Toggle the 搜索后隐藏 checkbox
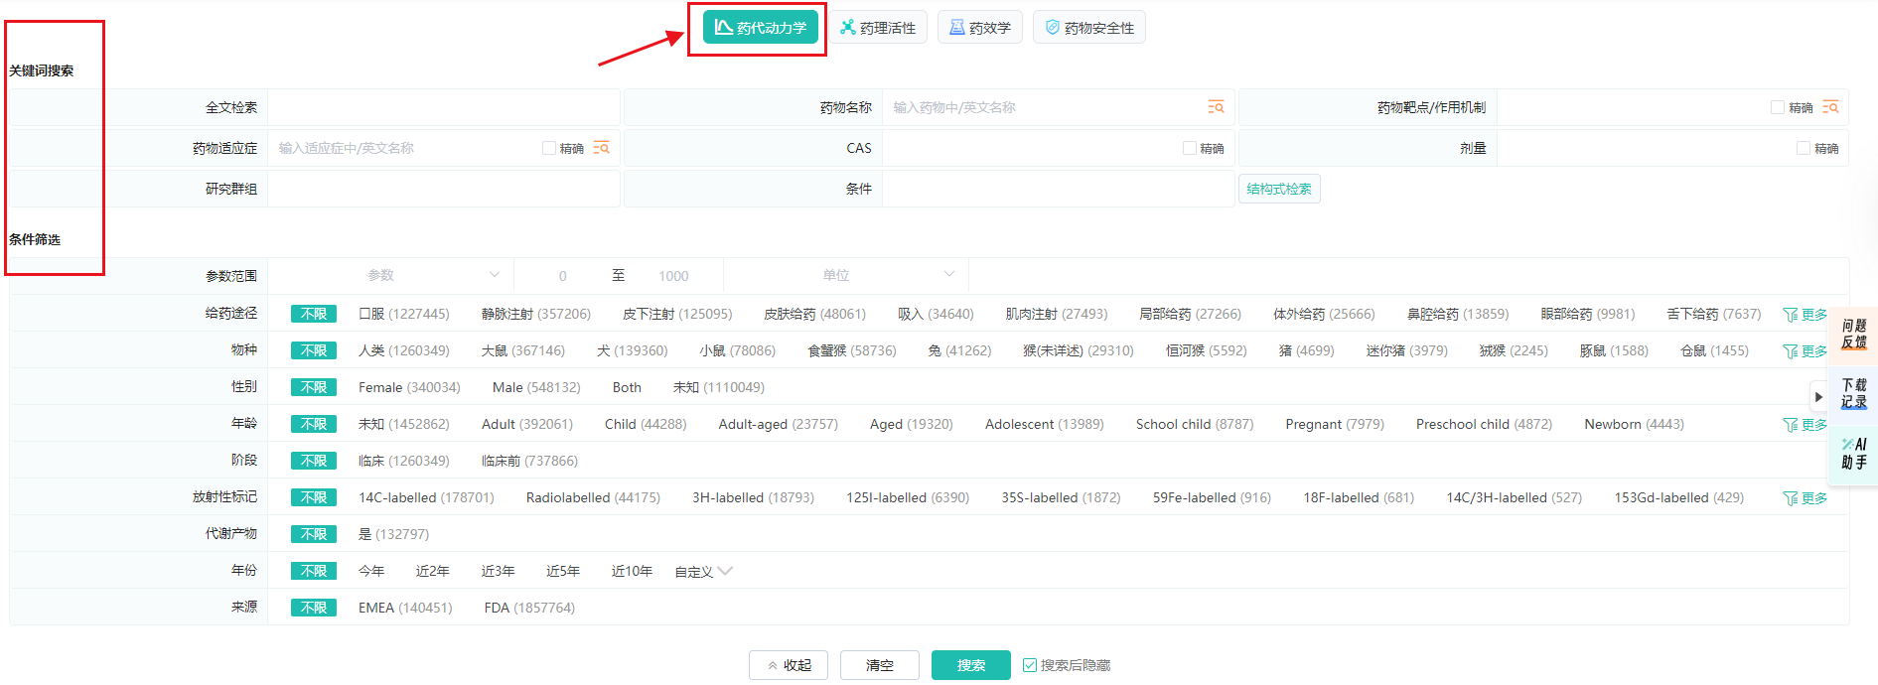This screenshot has width=1878, height=685. (1030, 665)
